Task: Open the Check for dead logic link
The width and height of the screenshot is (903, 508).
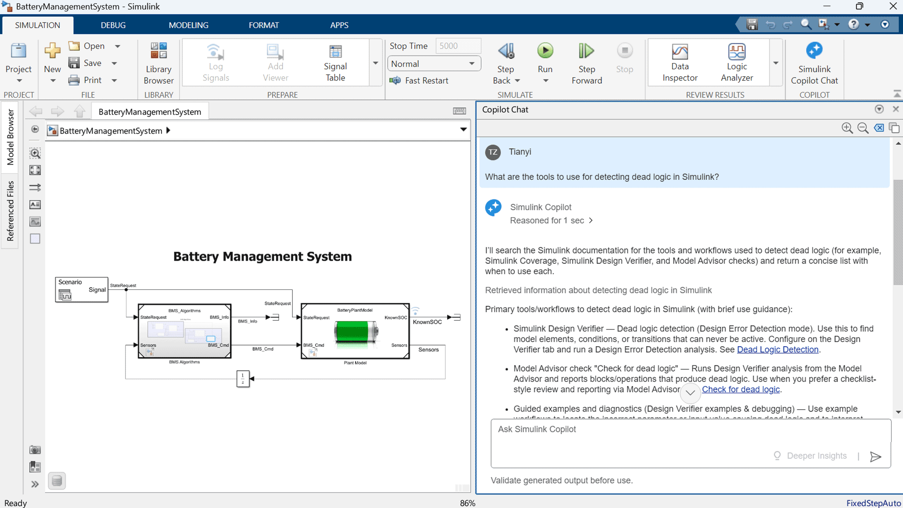Action: point(741,389)
